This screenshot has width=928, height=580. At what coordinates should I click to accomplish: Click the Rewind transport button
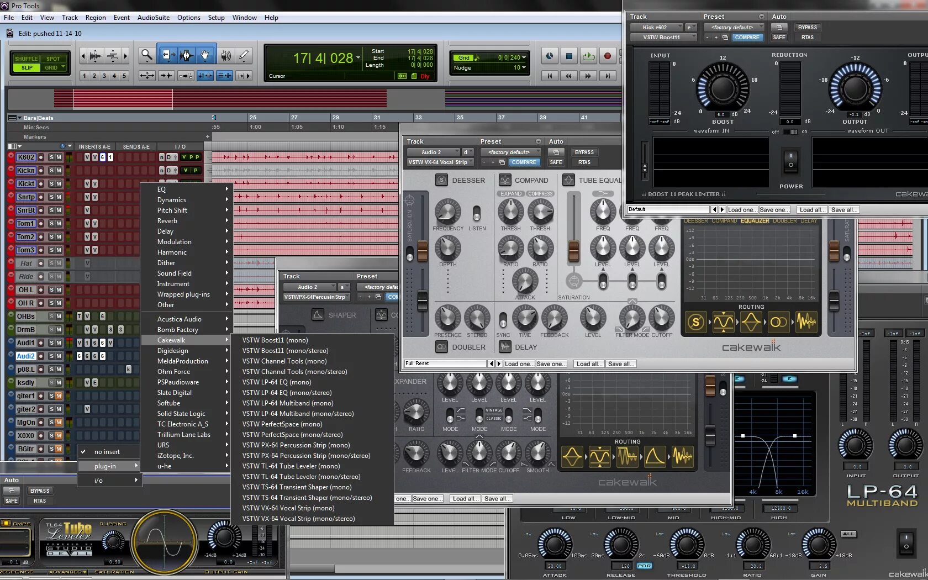click(568, 76)
